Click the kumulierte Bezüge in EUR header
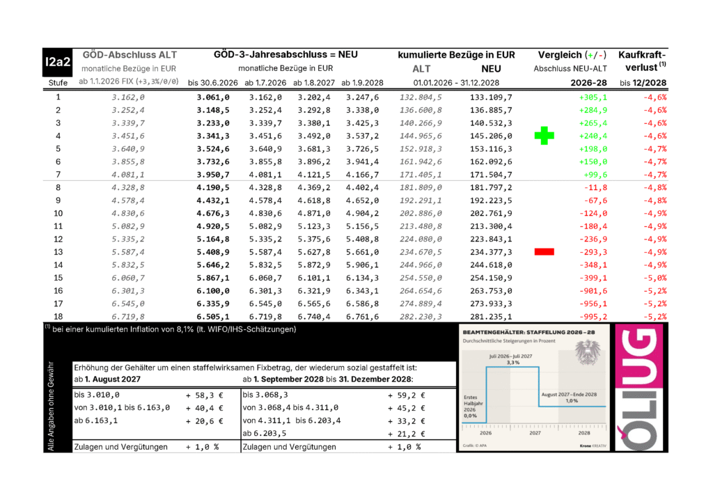This screenshot has width=713, height=504. pos(456,54)
